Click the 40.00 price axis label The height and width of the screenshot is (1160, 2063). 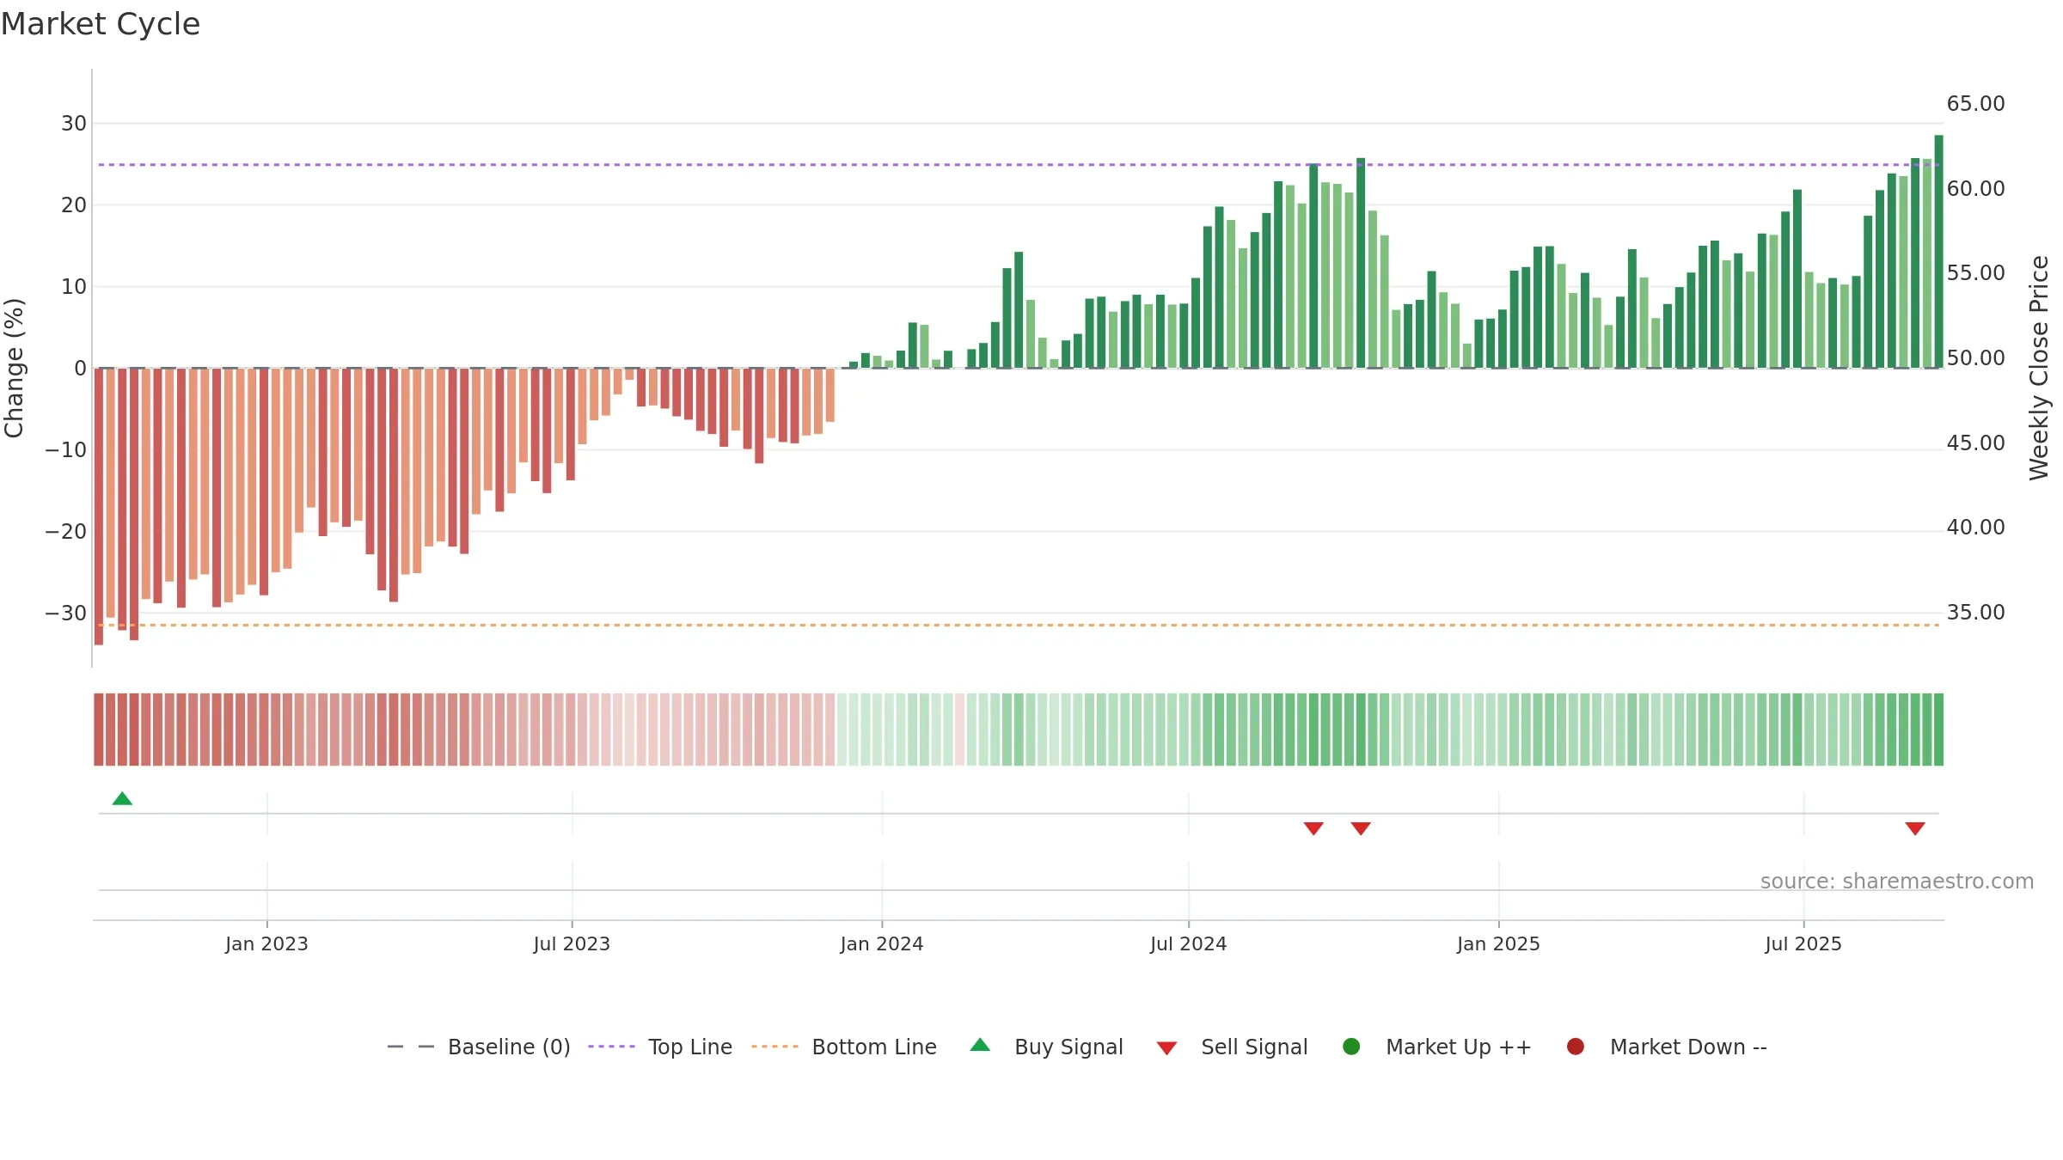[x=1975, y=528]
